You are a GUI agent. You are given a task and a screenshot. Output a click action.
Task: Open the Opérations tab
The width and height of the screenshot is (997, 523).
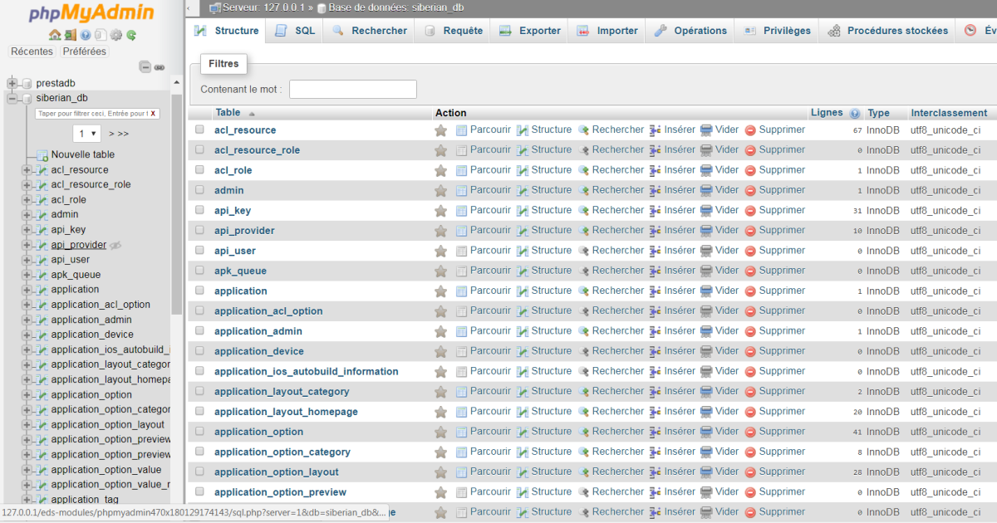[690, 31]
